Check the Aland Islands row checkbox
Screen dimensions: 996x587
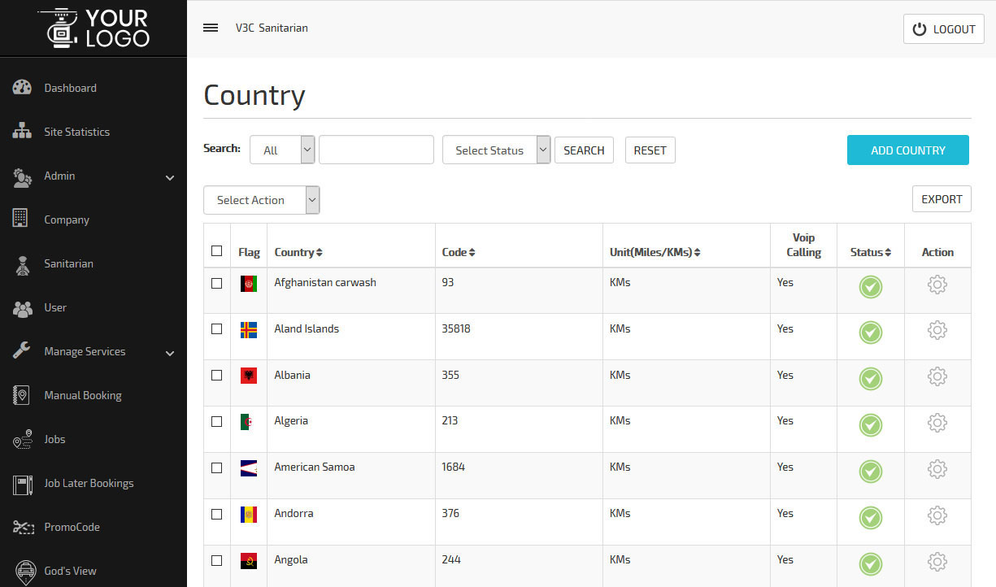pos(216,329)
